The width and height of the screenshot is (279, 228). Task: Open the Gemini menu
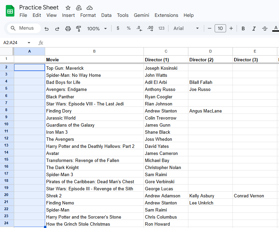[x=142, y=15]
